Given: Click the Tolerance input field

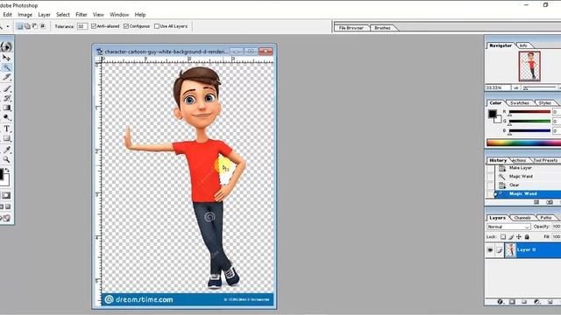Looking at the screenshot, I should tap(82, 26).
